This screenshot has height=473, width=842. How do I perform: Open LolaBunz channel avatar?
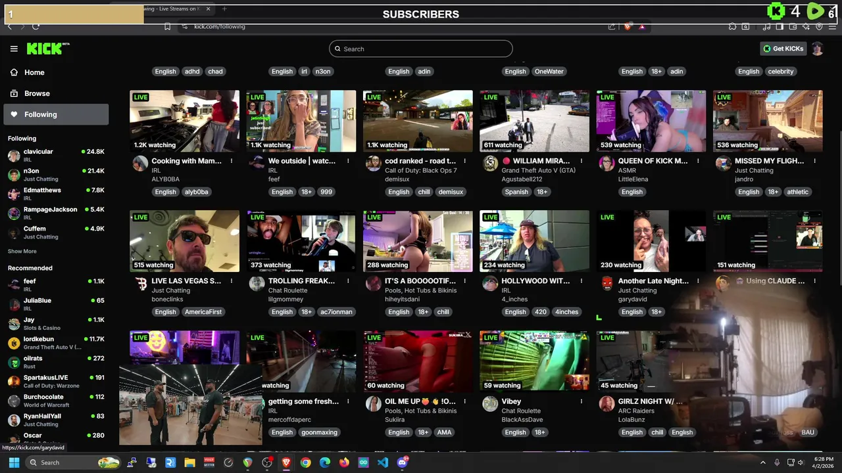click(x=607, y=404)
